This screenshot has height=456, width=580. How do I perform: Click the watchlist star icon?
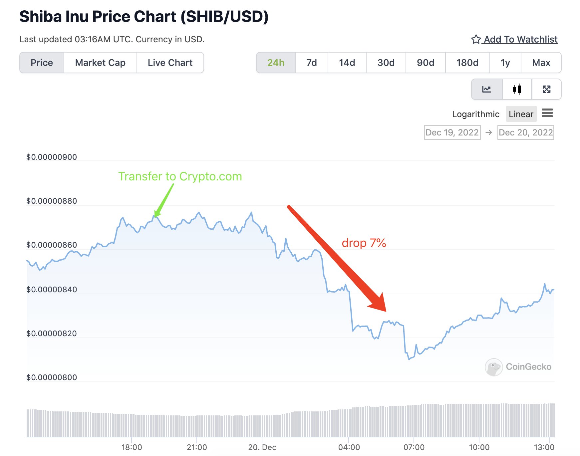pos(475,39)
